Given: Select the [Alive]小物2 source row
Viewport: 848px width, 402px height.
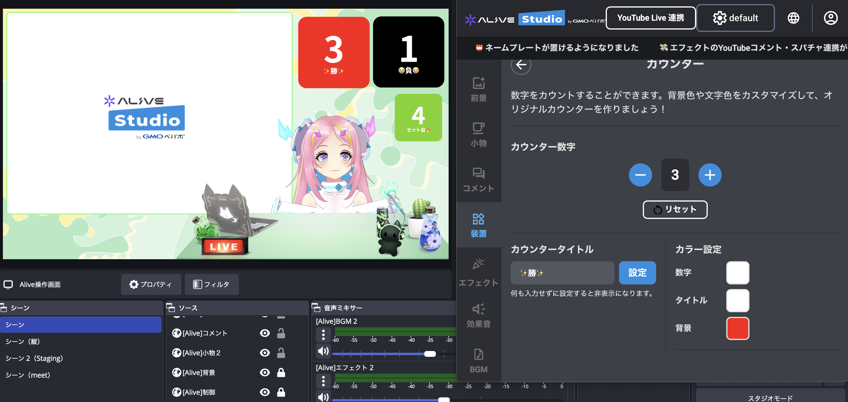Looking at the screenshot, I should [237, 353].
